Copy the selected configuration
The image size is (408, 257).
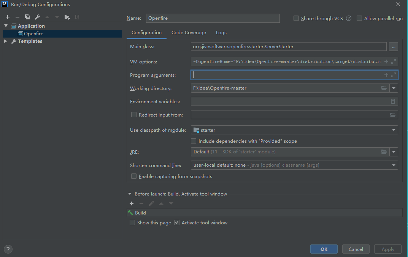(x=27, y=17)
